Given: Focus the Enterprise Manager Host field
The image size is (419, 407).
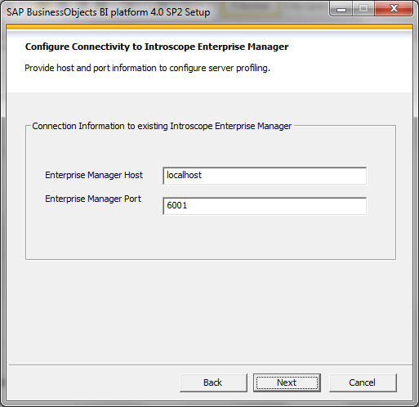Looking at the screenshot, I should click(265, 176).
